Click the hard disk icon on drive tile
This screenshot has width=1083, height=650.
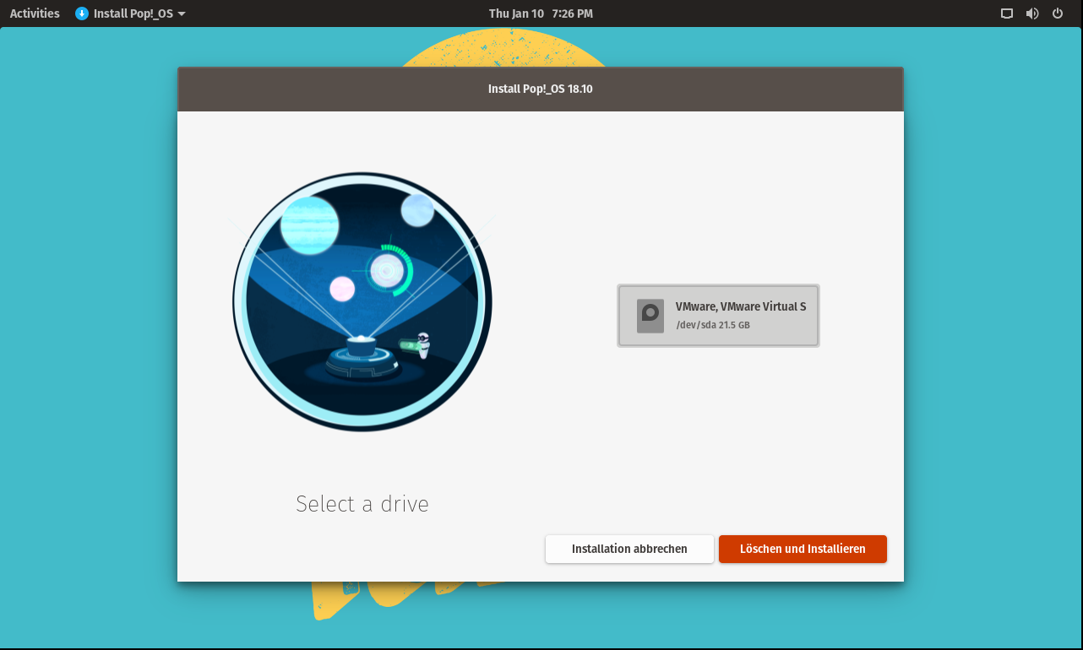coord(650,316)
